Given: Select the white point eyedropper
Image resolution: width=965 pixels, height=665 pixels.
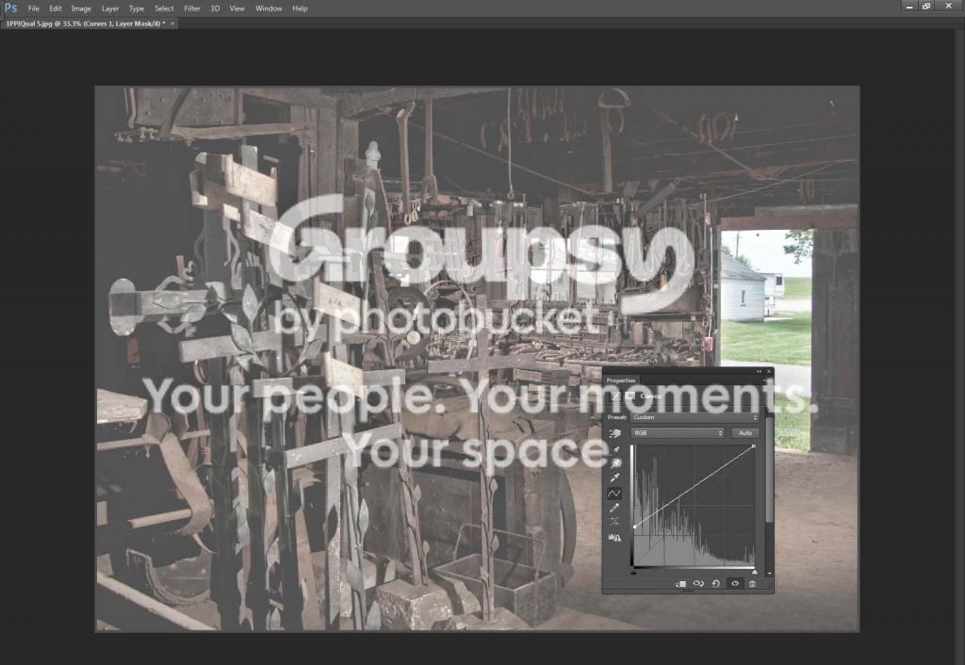Looking at the screenshot, I should coord(614,478).
